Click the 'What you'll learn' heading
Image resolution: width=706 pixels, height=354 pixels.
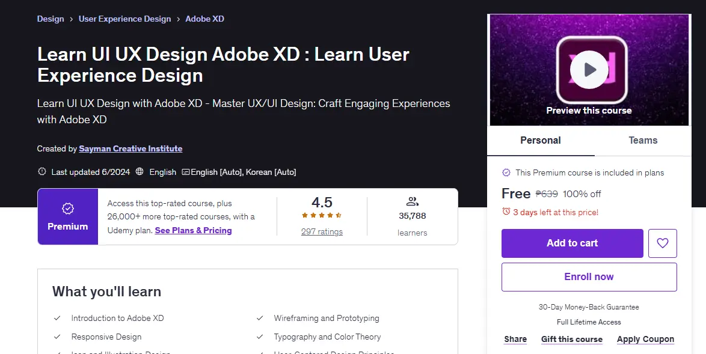coord(106,291)
